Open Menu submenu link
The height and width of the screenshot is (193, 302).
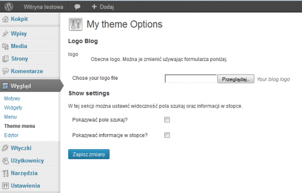pos(10,117)
